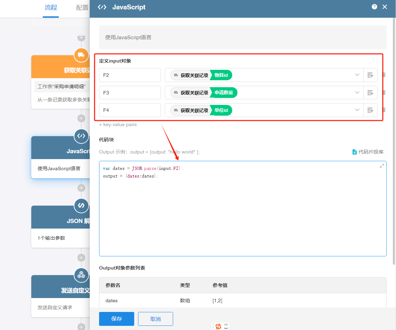The image size is (396, 330).
Task: Add node below JavaScript node
Action: pos(81,188)
